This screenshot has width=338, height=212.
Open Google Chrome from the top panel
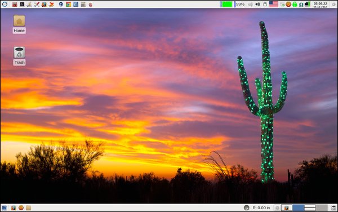[x=68, y=4]
